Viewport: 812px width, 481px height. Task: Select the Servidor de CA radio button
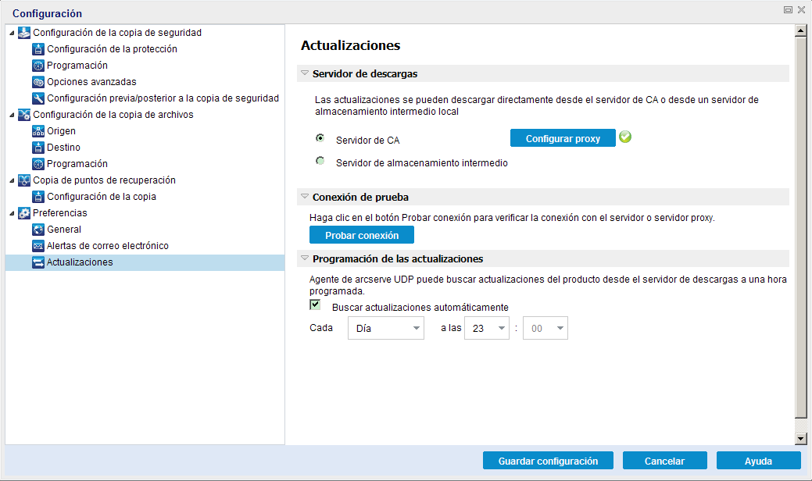click(320, 138)
